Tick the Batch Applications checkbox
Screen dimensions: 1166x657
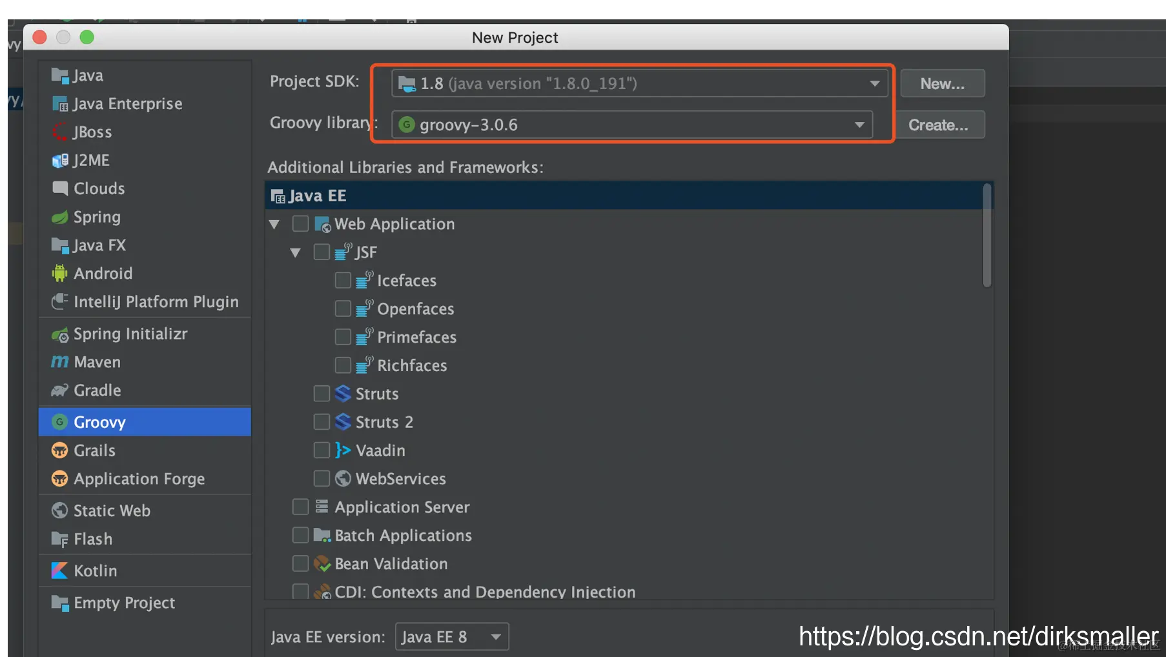[300, 536]
